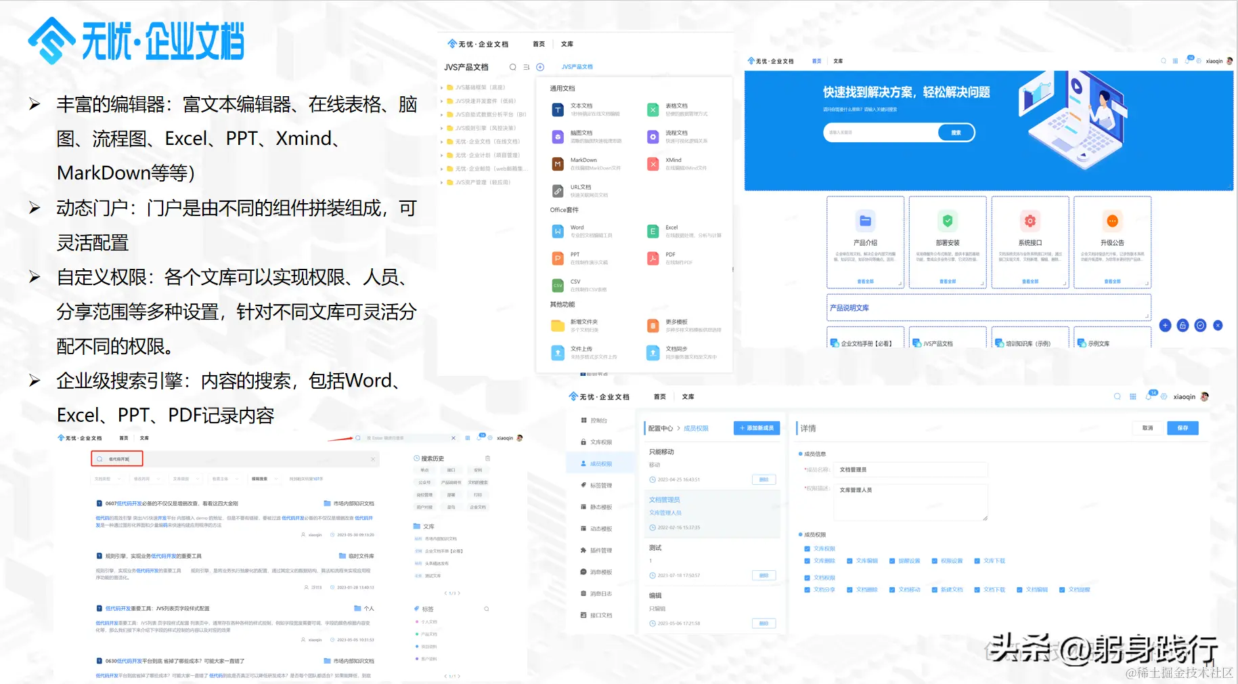
Task: Open 标签管理 in the config sidebar
Action: 600,486
